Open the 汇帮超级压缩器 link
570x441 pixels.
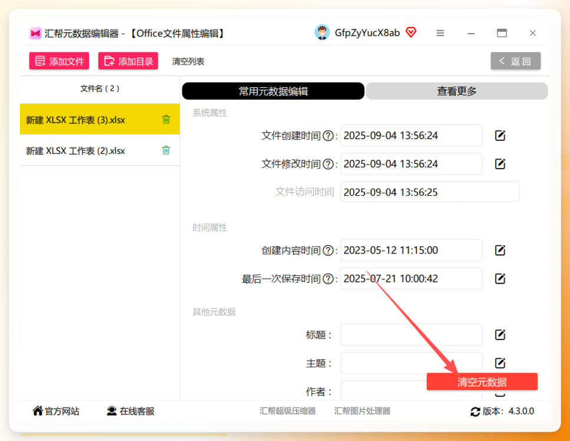(x=287, y=411)
